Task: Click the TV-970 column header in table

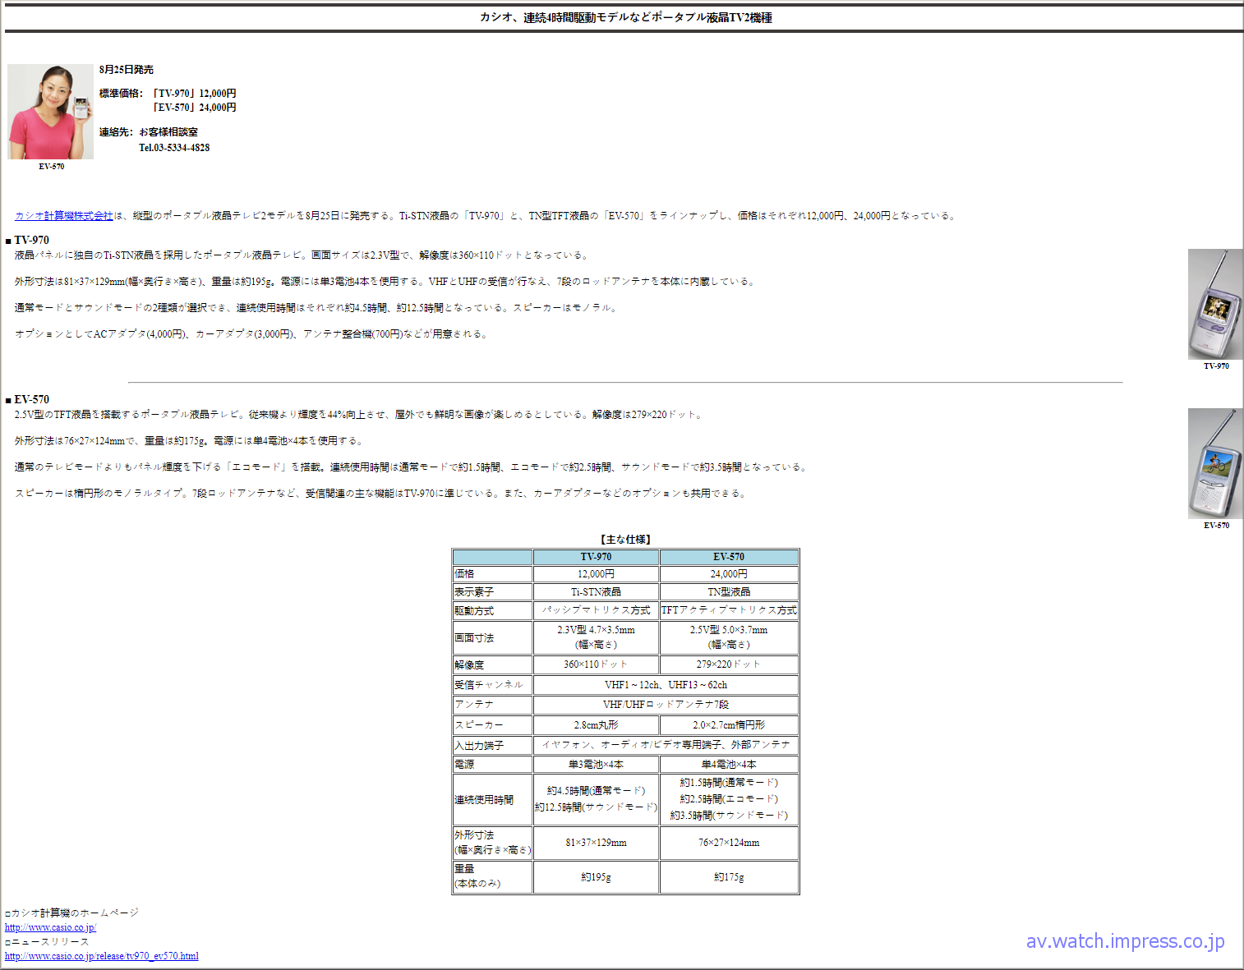Action: [x=596, y=557]
